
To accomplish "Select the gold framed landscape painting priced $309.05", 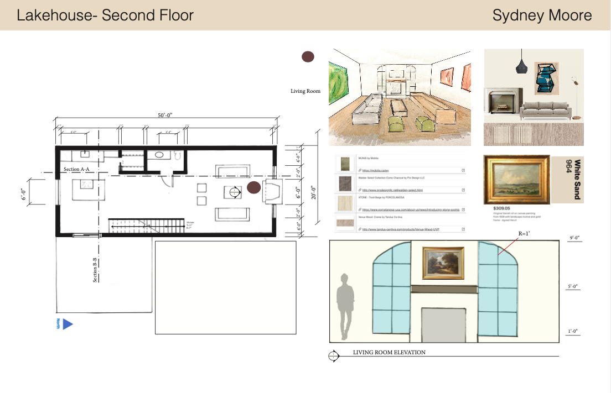I will (x=517, y=180).
